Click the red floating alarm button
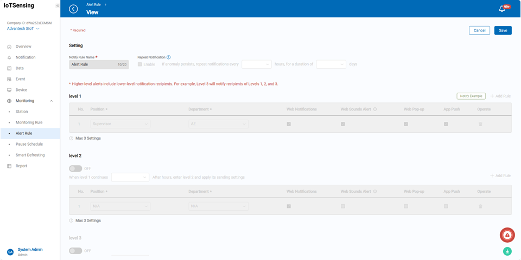 point(507,235)
